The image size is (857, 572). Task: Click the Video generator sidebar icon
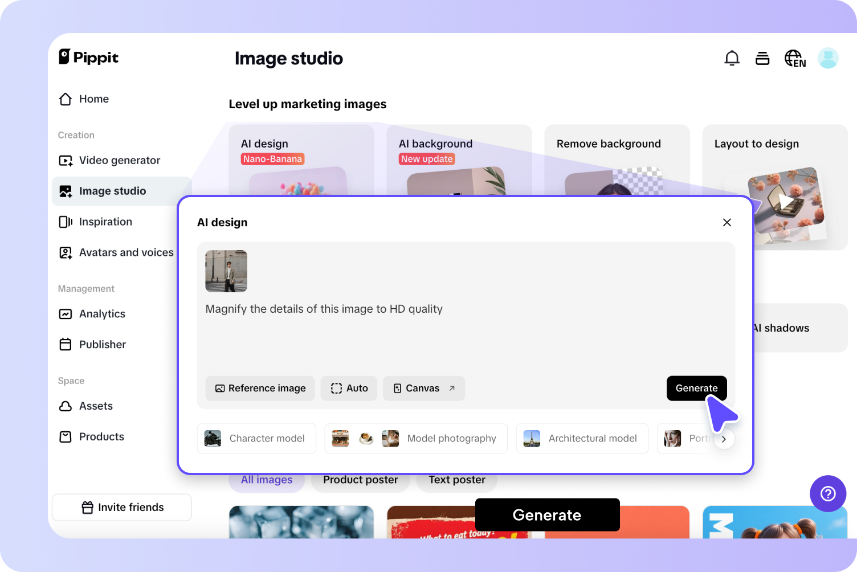coord(66,161)
